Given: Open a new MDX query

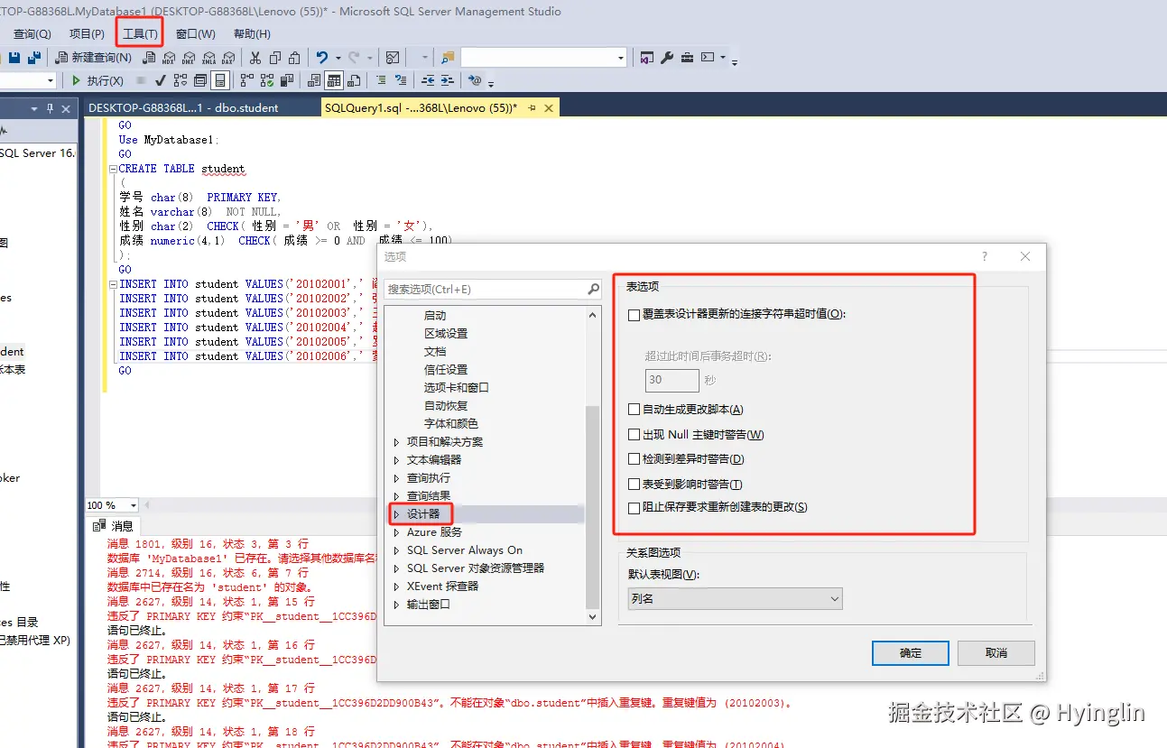Looking at the screenshot, I should [x=169, y=57].
